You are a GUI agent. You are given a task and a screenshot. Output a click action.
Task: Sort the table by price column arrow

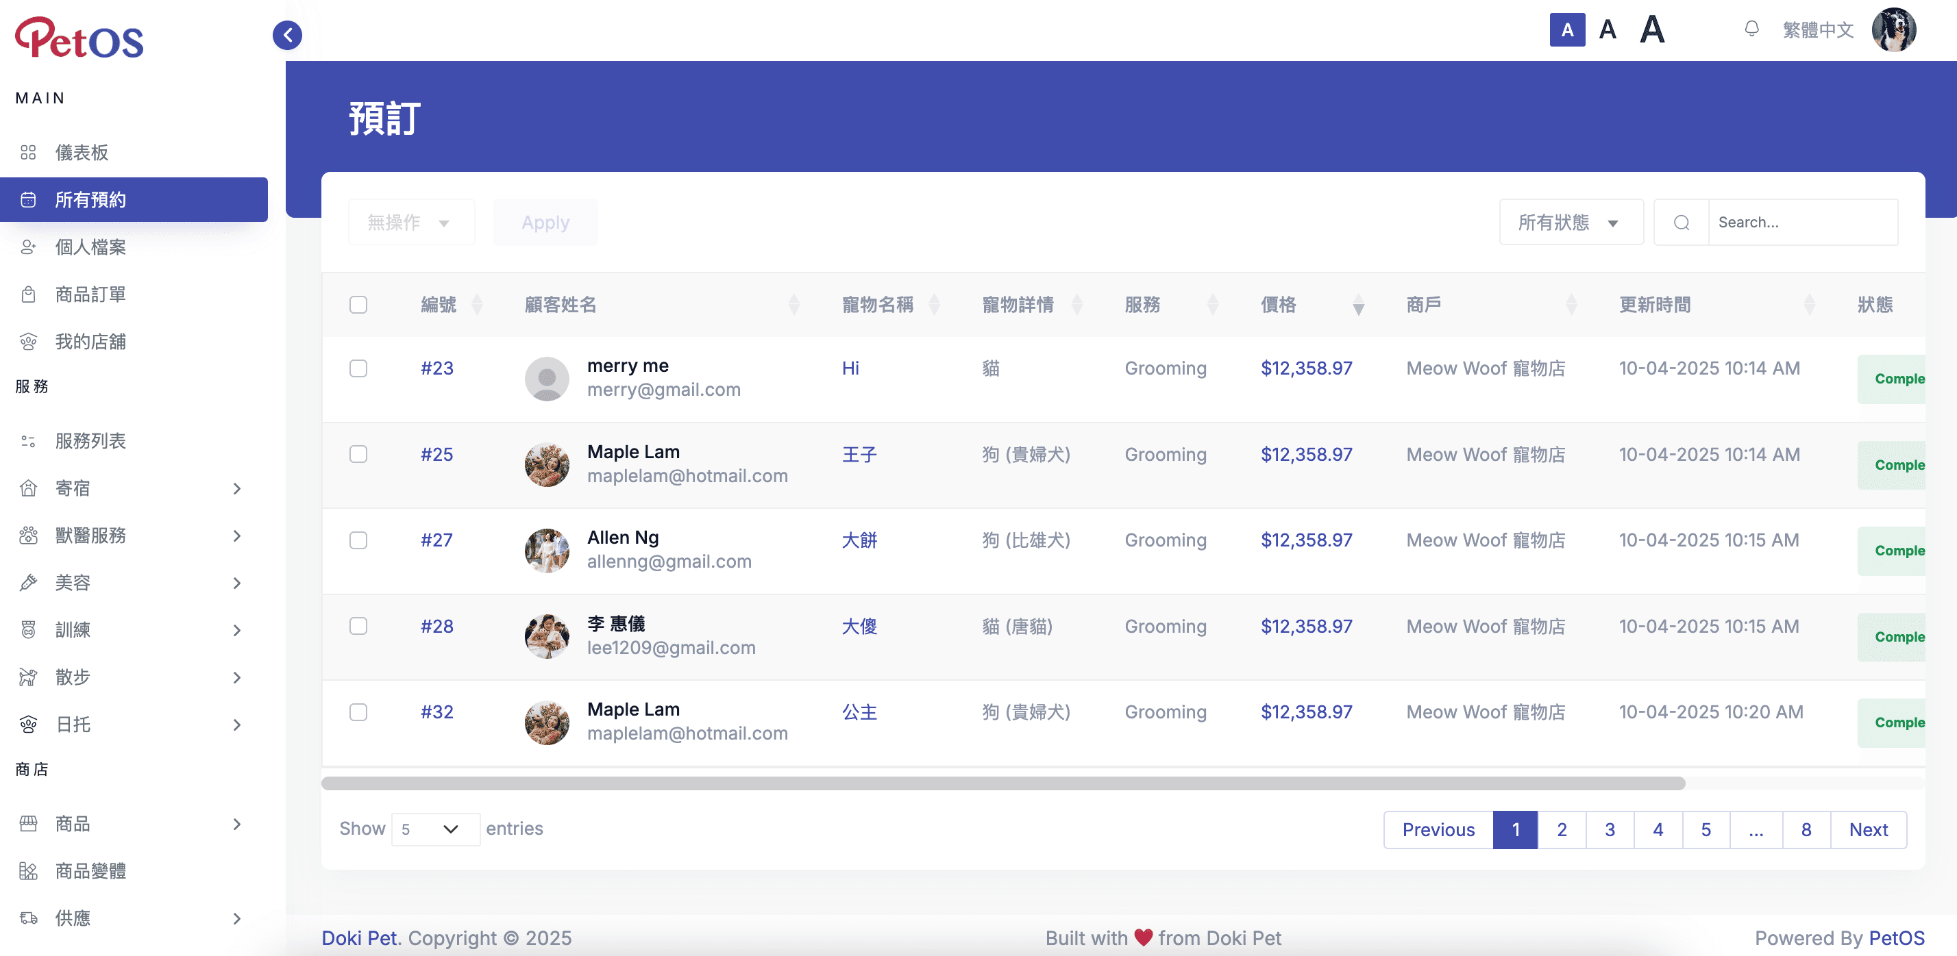1358,305
